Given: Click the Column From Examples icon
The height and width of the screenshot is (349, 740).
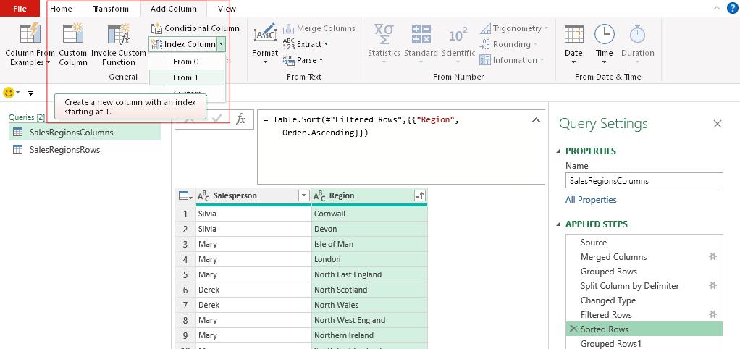Looking at the screenshot, I should pyautogui.click(x=30, y=34).
